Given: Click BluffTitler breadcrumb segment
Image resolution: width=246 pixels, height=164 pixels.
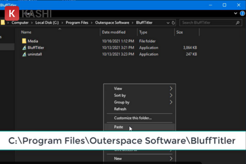Looking at the screenshot, I should click(144, 23).
